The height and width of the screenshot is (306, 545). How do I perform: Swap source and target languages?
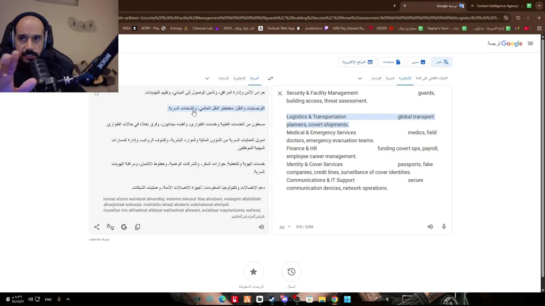click(270, 78)
